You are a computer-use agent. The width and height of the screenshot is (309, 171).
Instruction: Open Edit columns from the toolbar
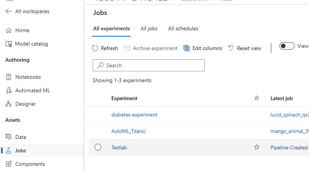203,48
